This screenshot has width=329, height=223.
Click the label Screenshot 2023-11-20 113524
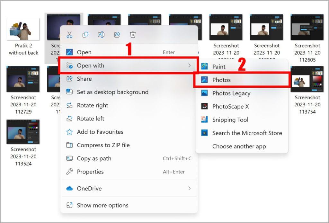[23, 156]
